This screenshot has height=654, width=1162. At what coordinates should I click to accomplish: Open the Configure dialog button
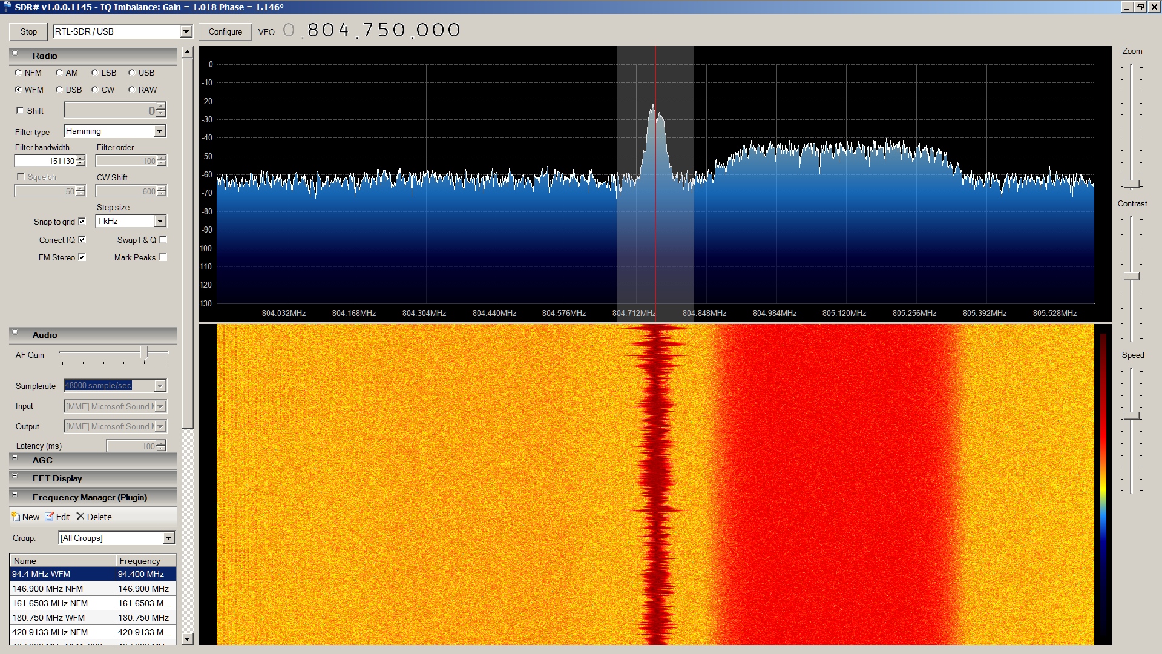coord(225,31)
